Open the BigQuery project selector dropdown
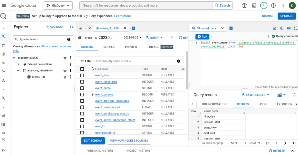 click(58, 6)
